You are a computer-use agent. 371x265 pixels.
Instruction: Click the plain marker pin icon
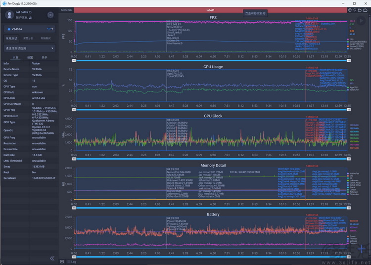click(355, 10)
